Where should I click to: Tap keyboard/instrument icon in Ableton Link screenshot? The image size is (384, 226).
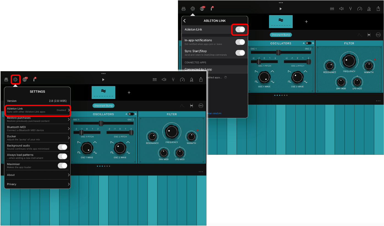[183, 9]
